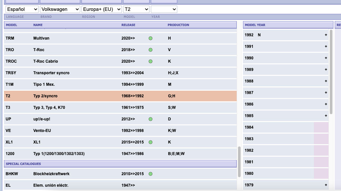
Task: Click the green status dot for Blockheizkraftwerk
Action: click(x=151, y=174)
